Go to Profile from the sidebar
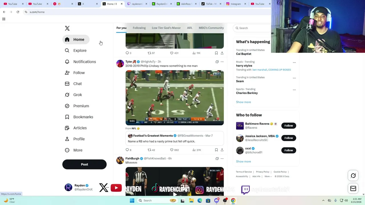Image resolution: width=365 pixels, height=205 pixels. (x=75, y=139)
